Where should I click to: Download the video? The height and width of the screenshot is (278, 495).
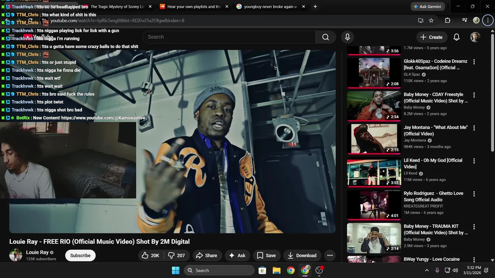[302, 255]
